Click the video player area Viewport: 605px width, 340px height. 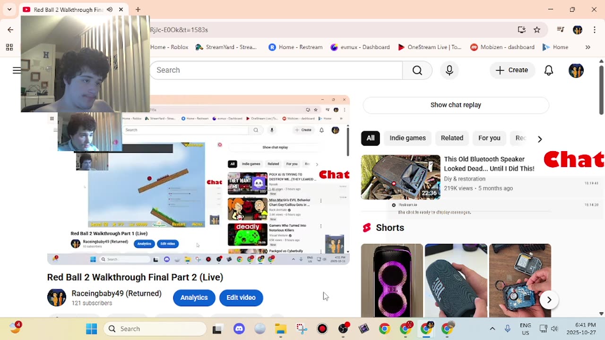coord(199,180)
